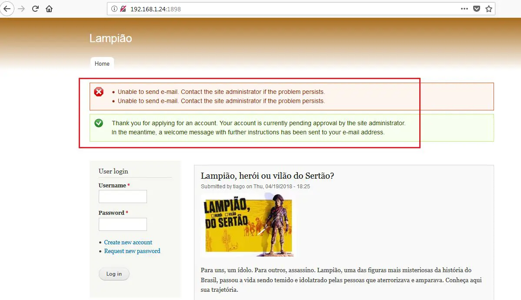521x300 pixels.
Task: Click the green success checkmark icon
Action: coord(99,123)
